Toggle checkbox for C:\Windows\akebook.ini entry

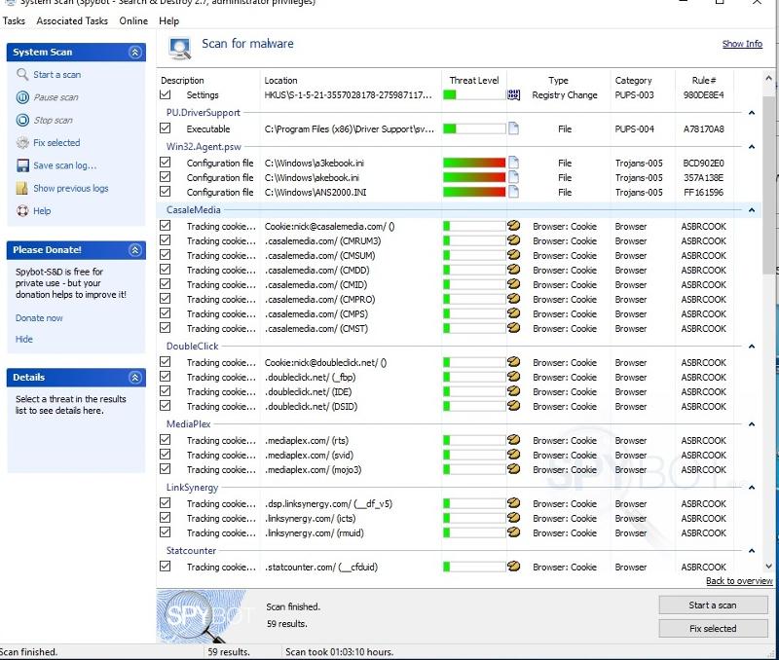pyautogui.click(x=166, y=178)
